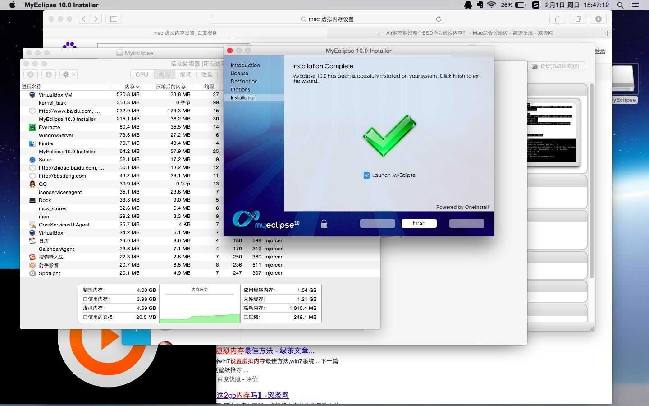Click the battery status icon

[520, 5]
